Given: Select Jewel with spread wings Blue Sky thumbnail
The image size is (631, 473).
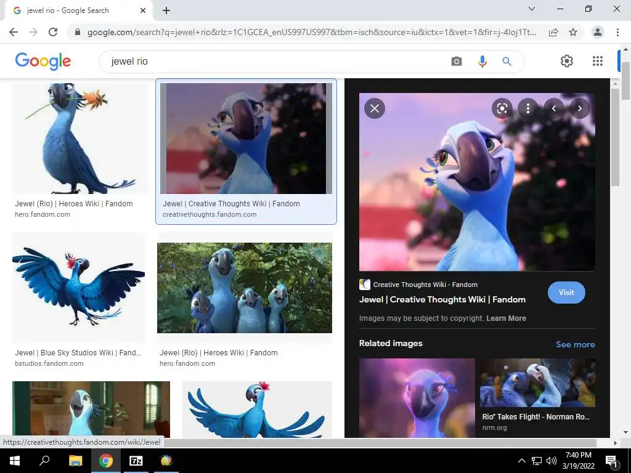Looking at the screenshot, I should [78, 287].
